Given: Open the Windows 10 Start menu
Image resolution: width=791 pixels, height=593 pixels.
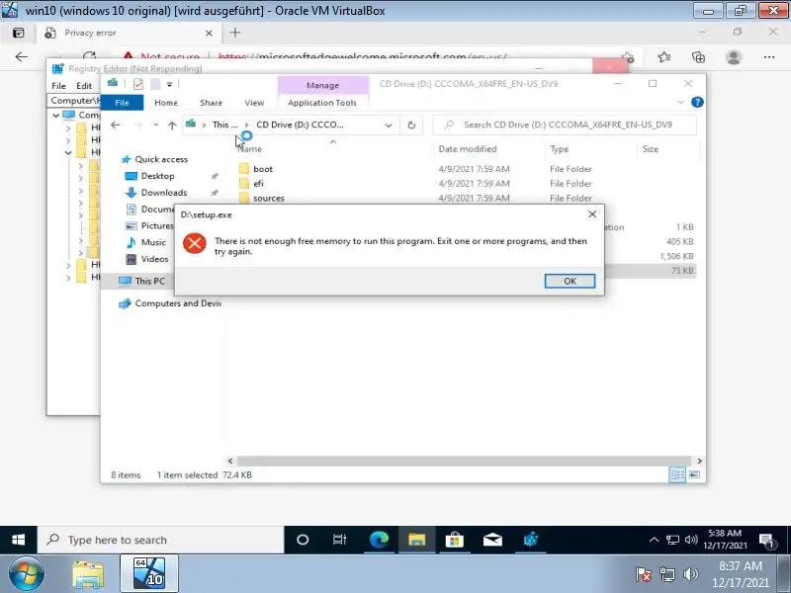Looking at the screenshot, I should (18, 540).
